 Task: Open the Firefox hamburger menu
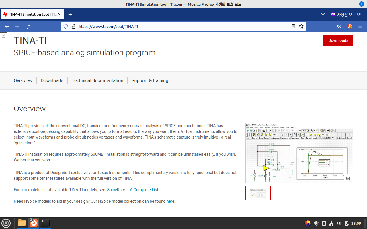360,26
